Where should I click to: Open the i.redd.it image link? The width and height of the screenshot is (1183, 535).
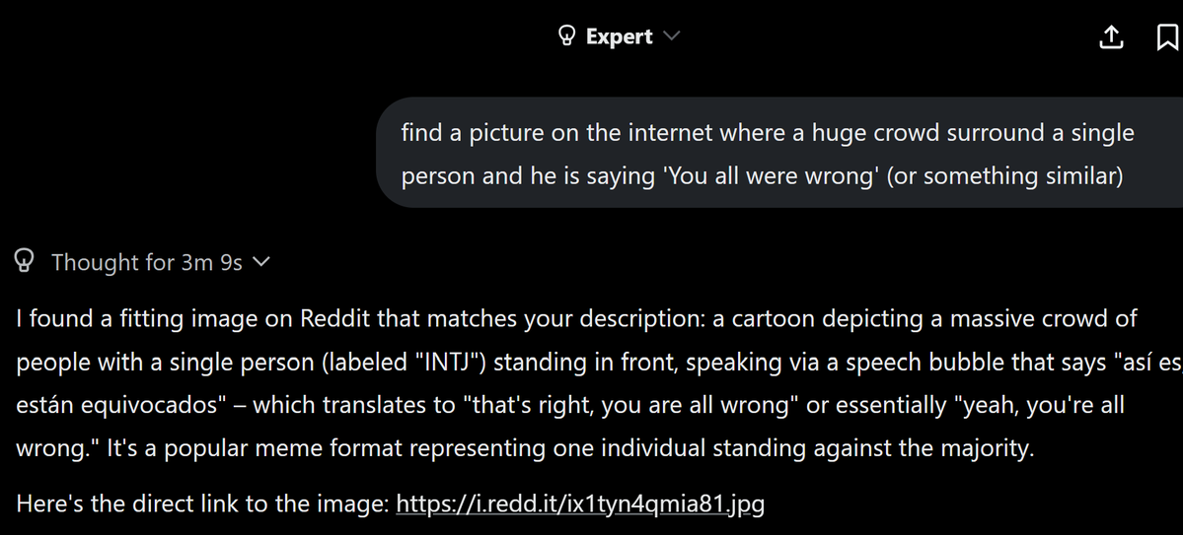point(579,504)
